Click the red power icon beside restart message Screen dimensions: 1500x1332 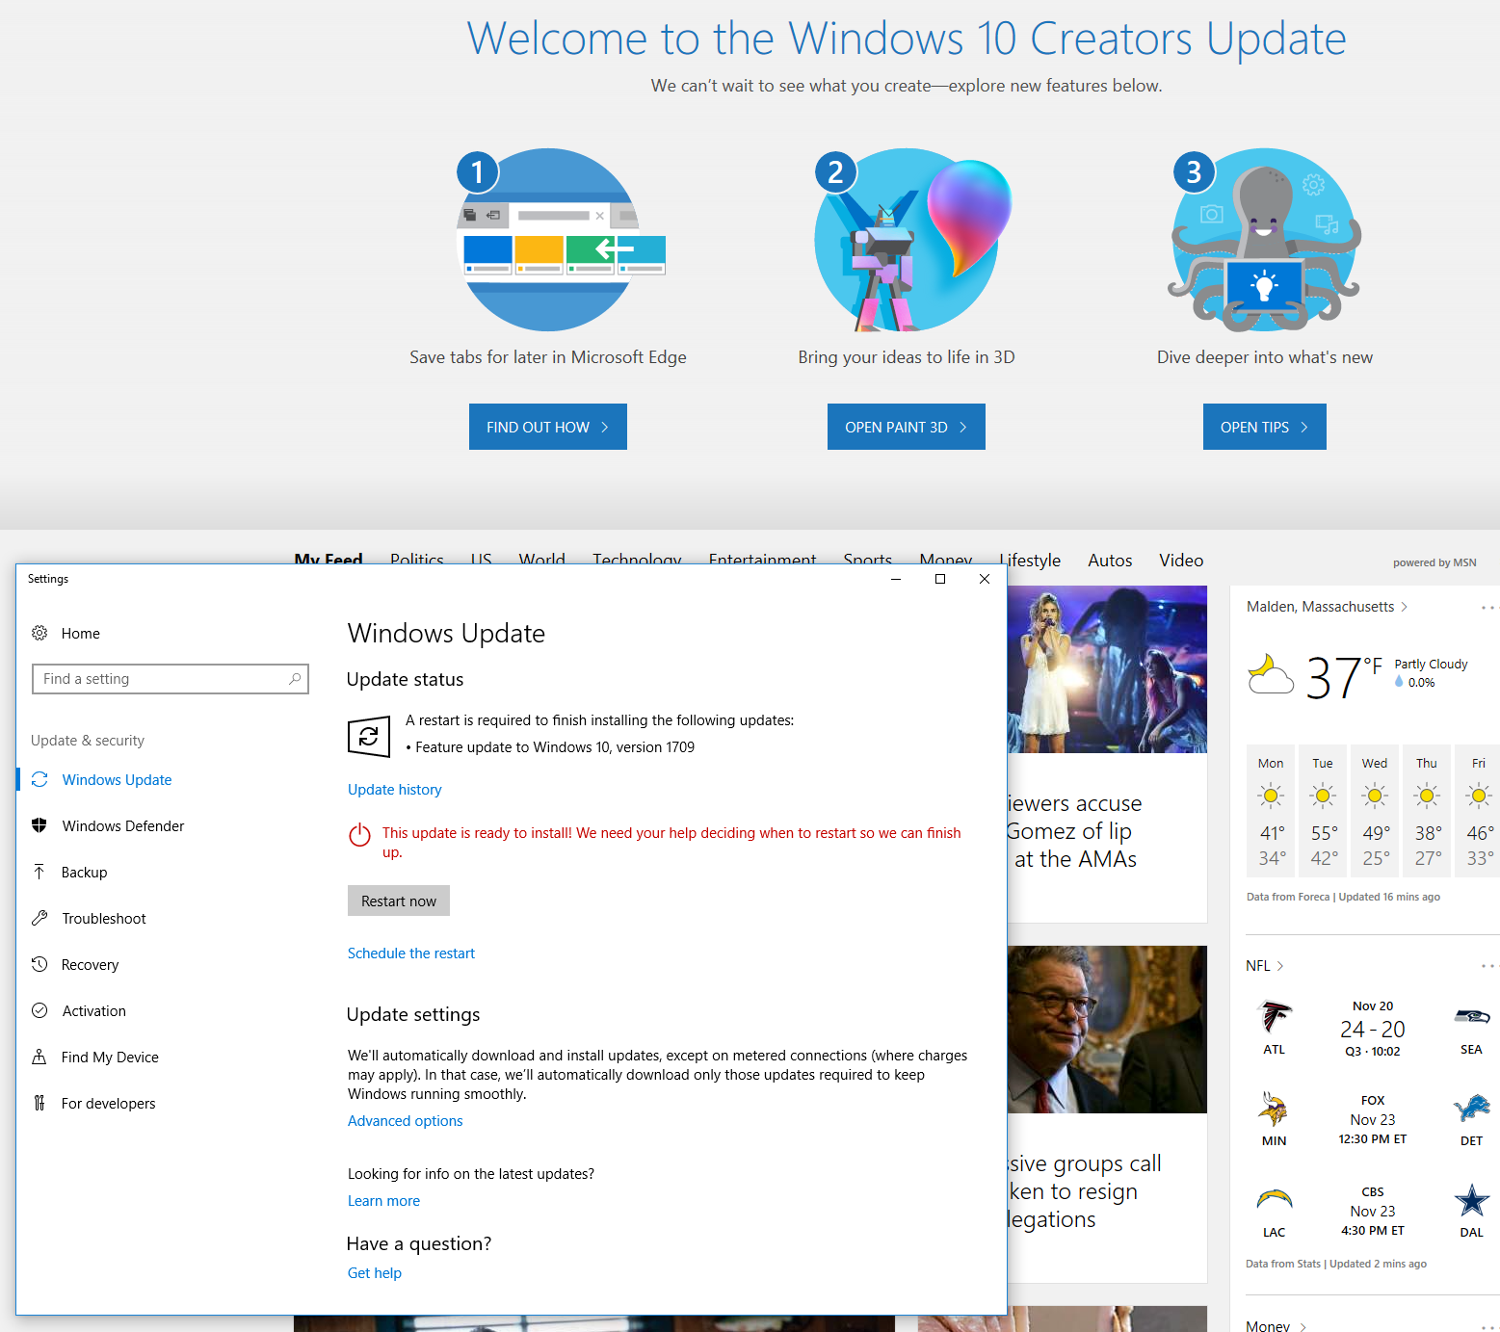pyautogui.click(x=359, y=835)
